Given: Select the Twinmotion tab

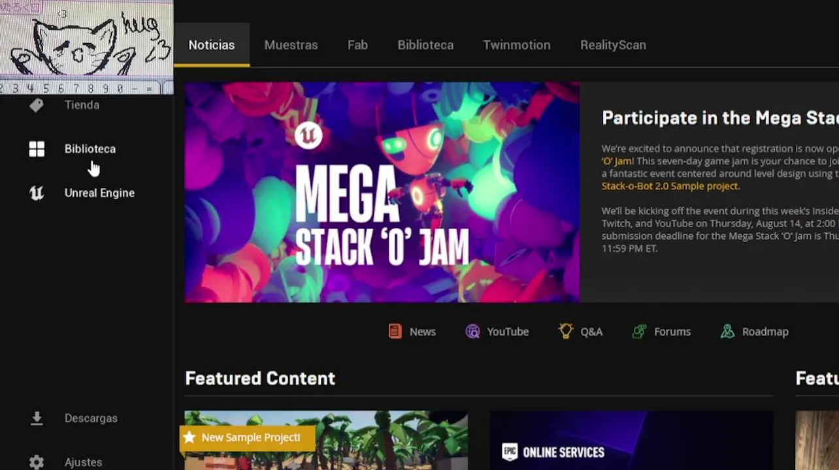Looking at the screenshot, I should pos(516,45).
